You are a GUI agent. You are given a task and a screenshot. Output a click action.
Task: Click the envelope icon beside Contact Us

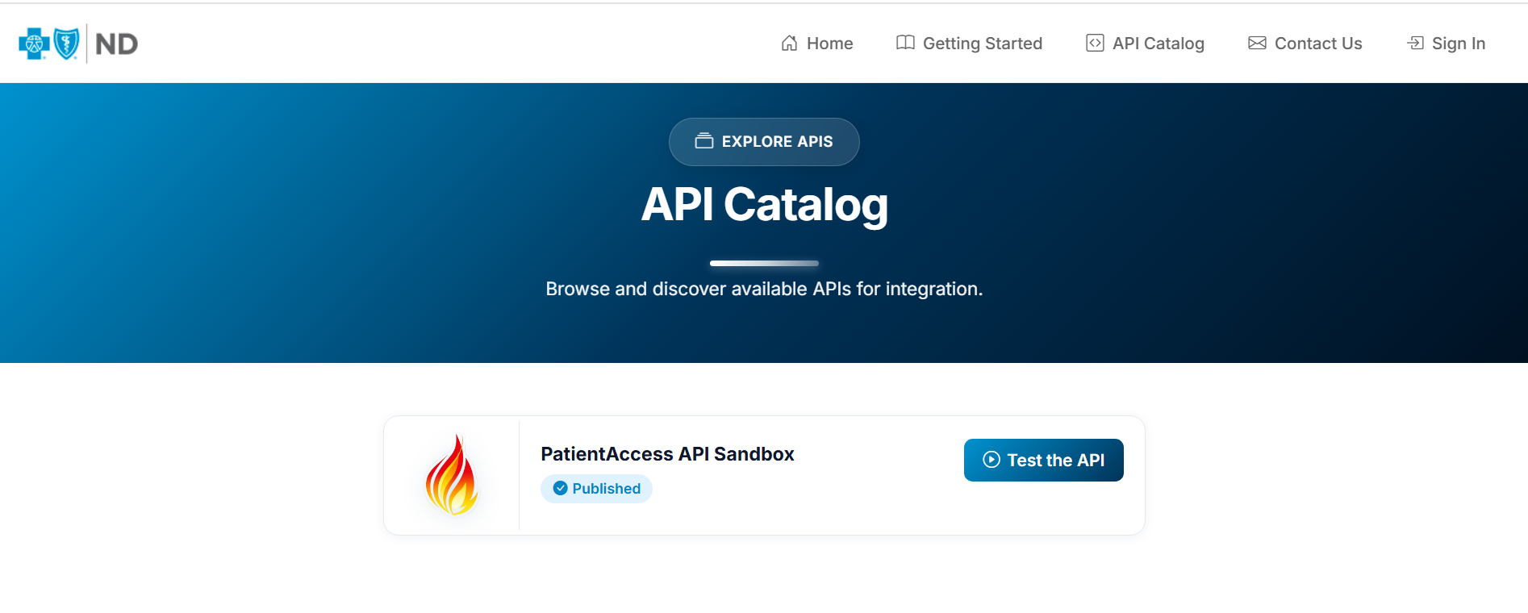(x=1257, y=44)
